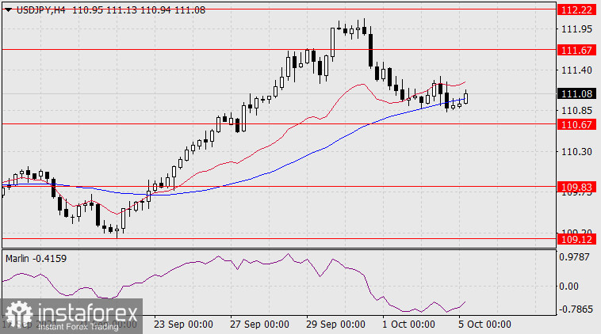601x334 pixels.
Task: Select the red 111.67 price label
Action: [576, 49]
